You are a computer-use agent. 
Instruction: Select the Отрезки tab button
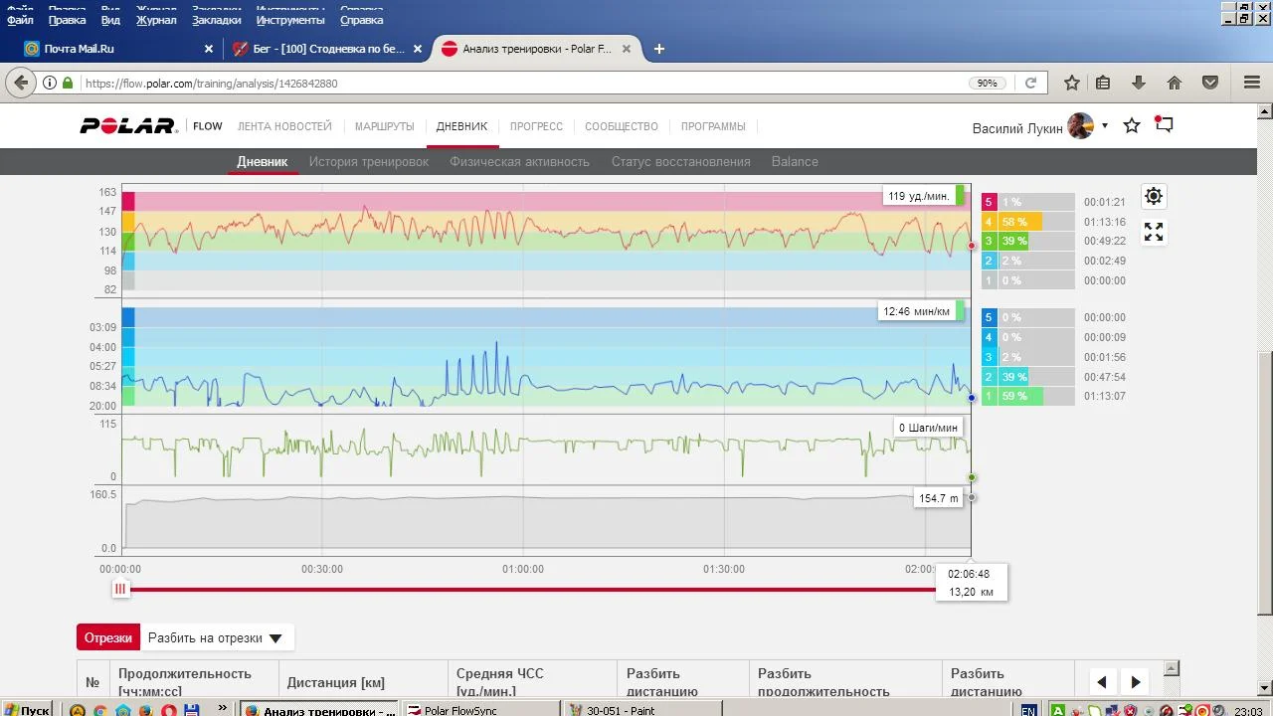click(x=107, y=638)
